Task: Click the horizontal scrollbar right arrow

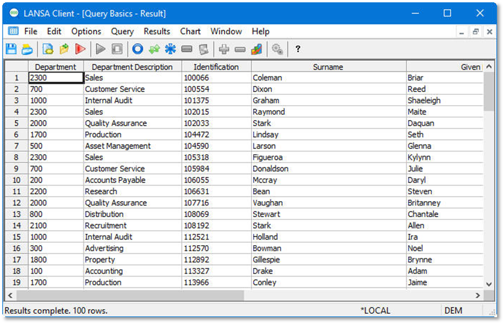Action: click(x=478, y=295)
